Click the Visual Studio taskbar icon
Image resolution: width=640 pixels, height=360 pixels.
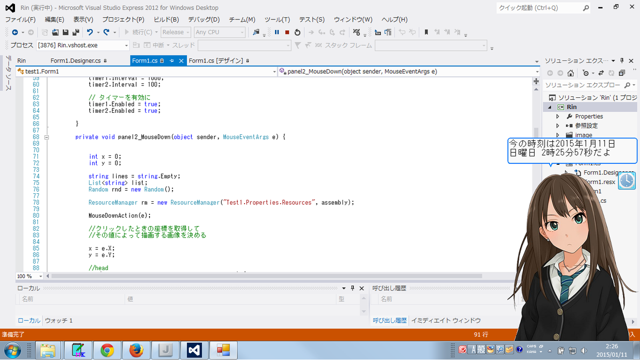[194, 351]
